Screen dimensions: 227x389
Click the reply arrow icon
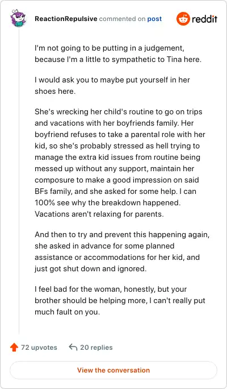[x=73, y=347]
